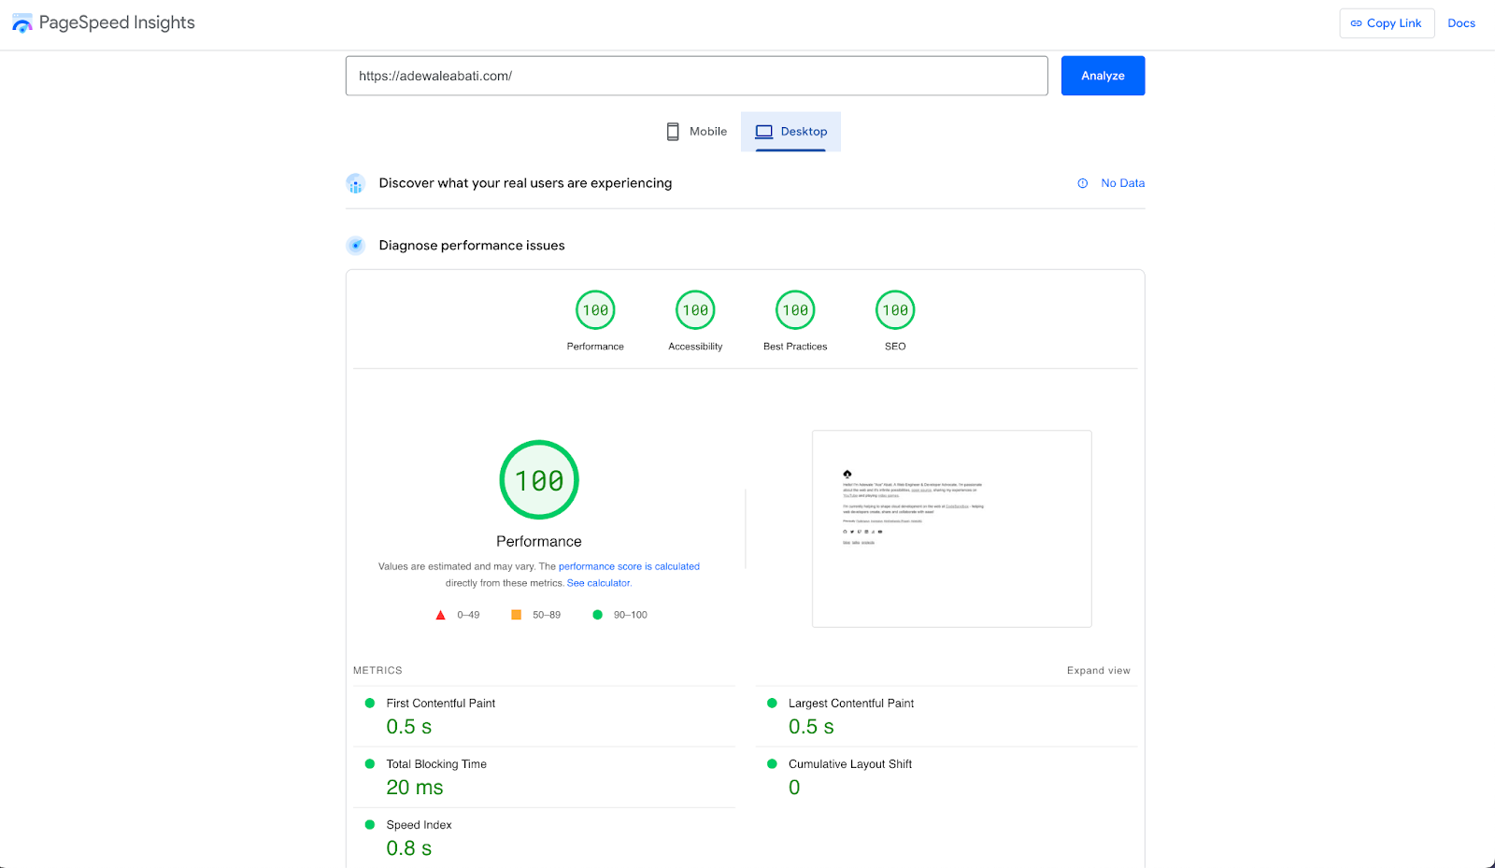Click the Largest Contentful Paint label

pos(851,704)
